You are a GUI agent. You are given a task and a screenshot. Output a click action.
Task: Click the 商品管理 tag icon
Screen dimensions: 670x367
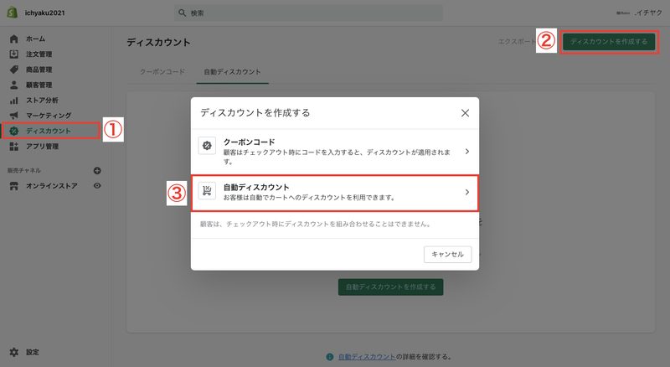(x=14, y=70)
